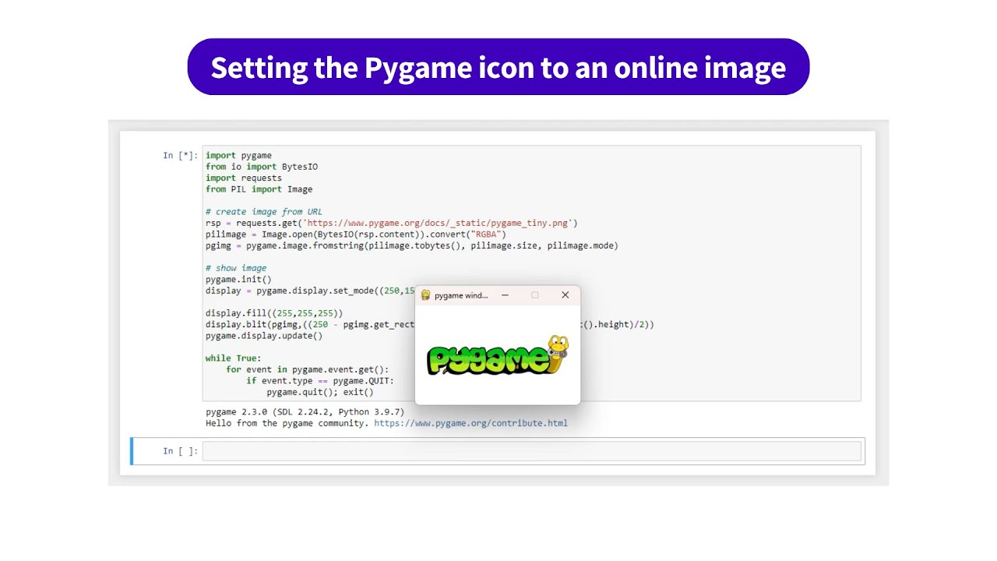Click the pygame_tiny.png URL string in code
Viewport: 997px width, 561px height.
click(x=438, y=223)
